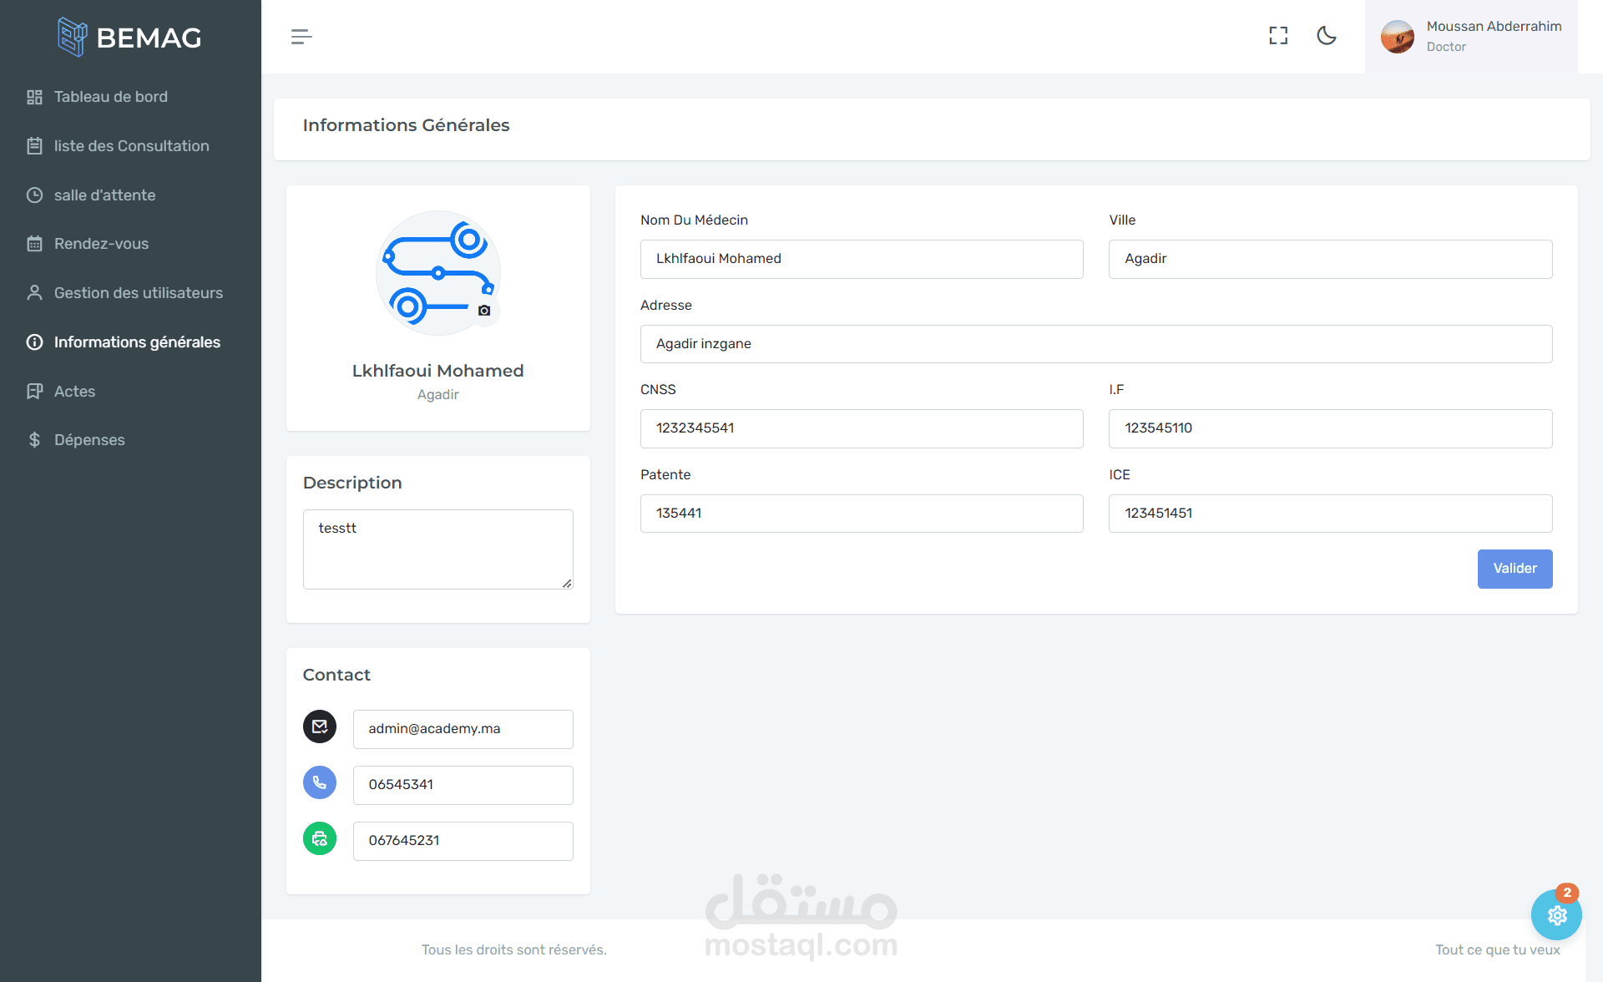Screen dimensions: 1603x982
Task: Go to liste des Consultation
Action: 131,146
